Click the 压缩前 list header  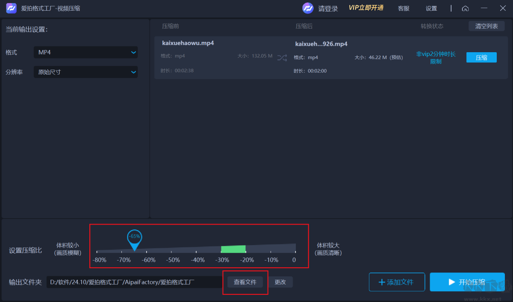171,26
